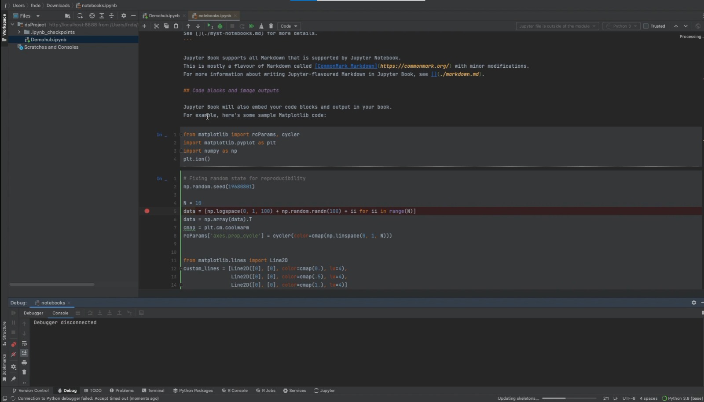This screenshot has width=704, height=402.
Task: Expand the .ipynb_checkpoints folder
Action: (x=19, y=32)
